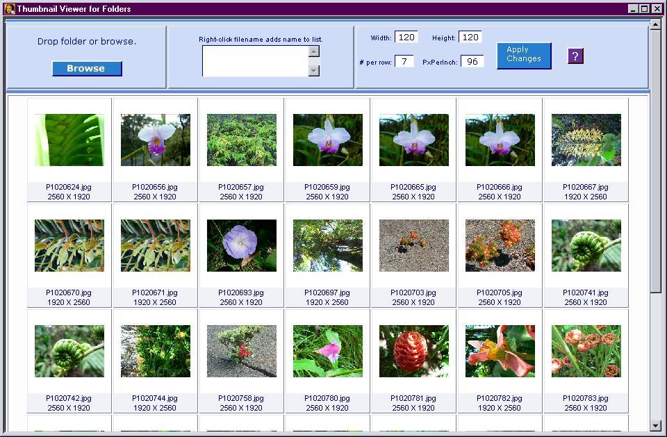
Task: Set focus in the Width field
Action: [x=406, y=38]
